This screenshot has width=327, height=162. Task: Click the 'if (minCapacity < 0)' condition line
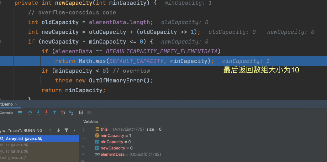point(76,71)
